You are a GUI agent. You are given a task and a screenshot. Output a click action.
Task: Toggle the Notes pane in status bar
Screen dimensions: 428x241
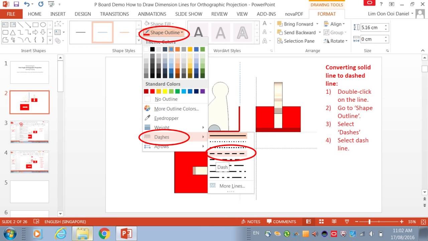click(x=251, y=222)
